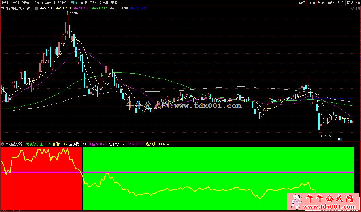The width and height of the screenshot is (361, 212).
Task: Click the 叠加 overlay button
Action: 311,3
